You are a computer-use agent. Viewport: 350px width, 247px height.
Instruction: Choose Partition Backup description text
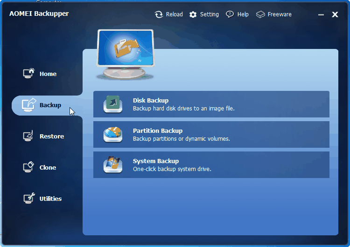point(181,139)
